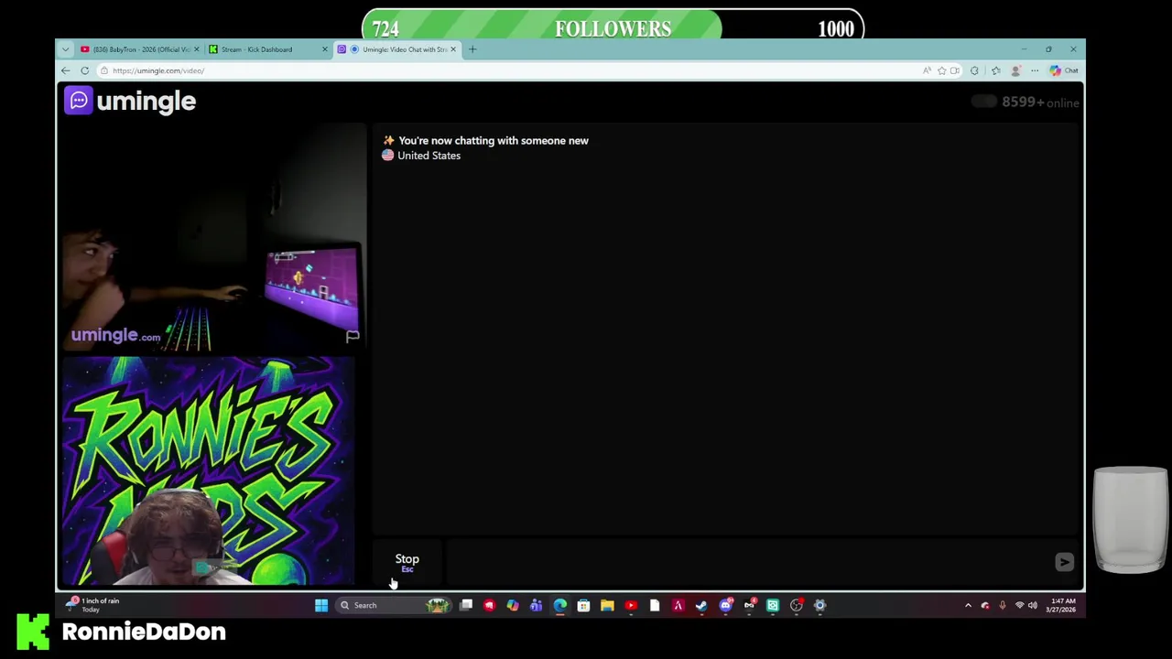Open File Explorer from taskbar
The image size is (1172, 659).
point(607,605)
